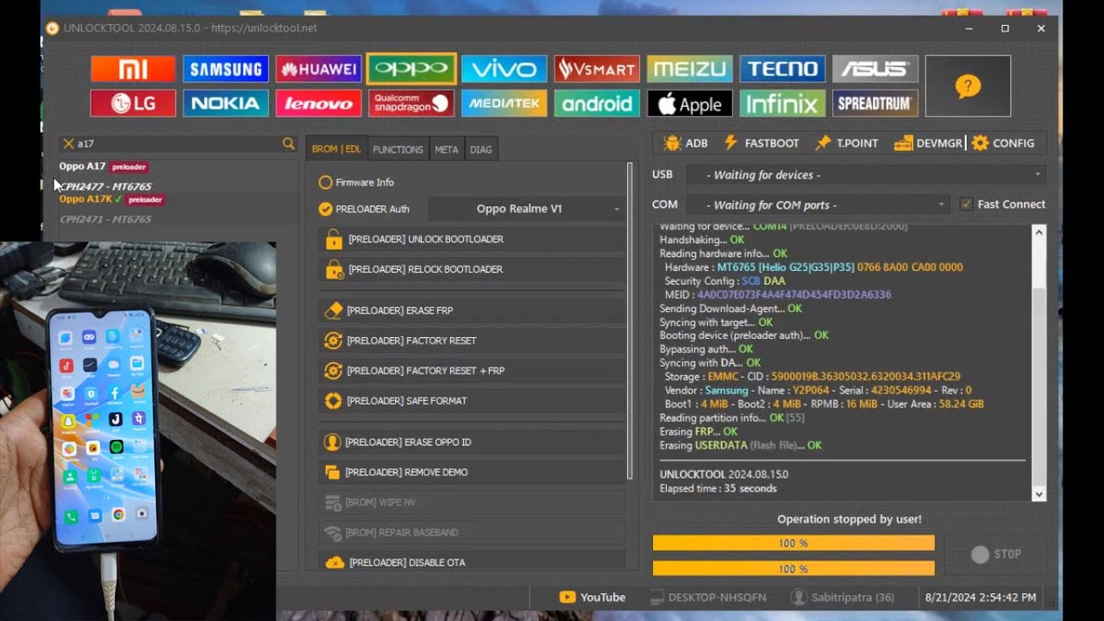The width and height of the screenshot is (1104, 621).
Task: Select the Meizu brand logo
Action: tap(690, 69)
